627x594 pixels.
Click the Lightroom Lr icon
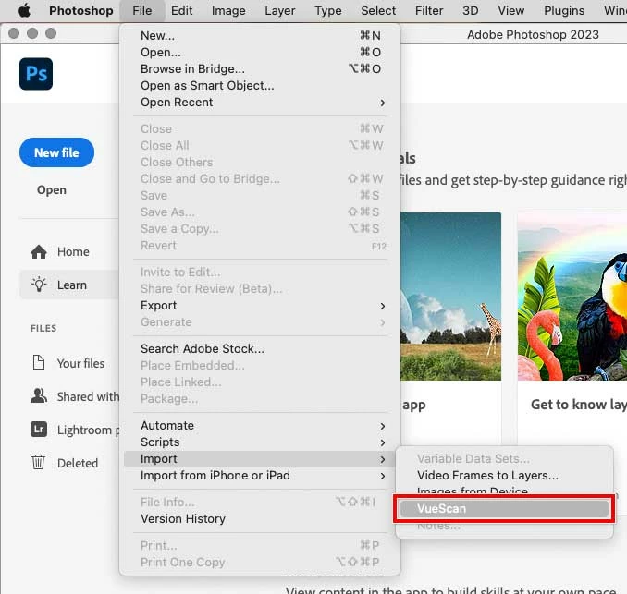[x=39, y=430]
